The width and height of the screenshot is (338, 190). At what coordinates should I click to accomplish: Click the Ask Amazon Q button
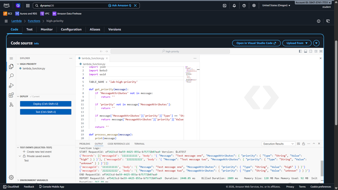pyautogui.click(x=120, y=6)
